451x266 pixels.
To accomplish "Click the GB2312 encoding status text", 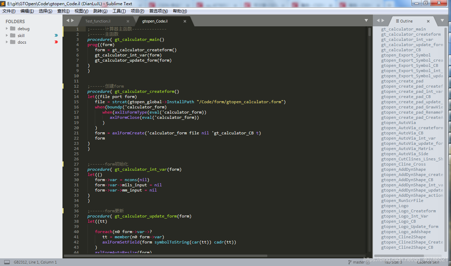I will click(20, 262).
